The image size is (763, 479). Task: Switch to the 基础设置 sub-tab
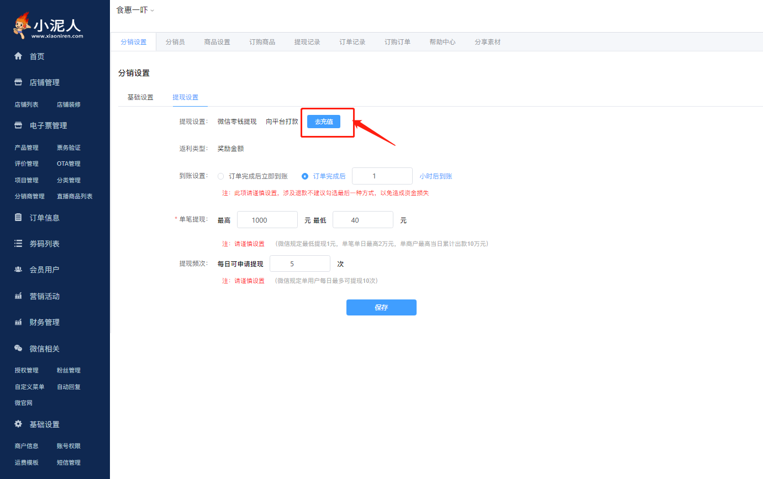(140, 97)
